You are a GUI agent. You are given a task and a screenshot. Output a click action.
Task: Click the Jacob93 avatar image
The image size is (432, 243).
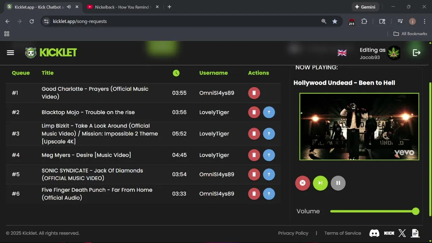click(x=394, y=53)
